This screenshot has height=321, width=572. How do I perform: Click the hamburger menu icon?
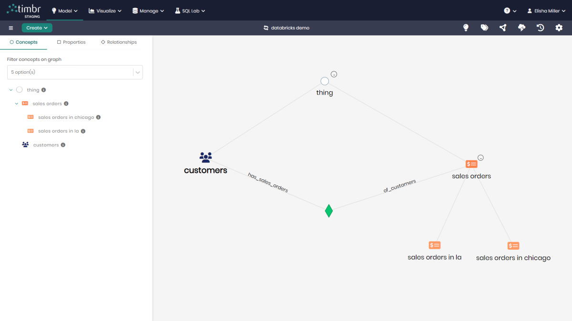(x=11, y=28)
